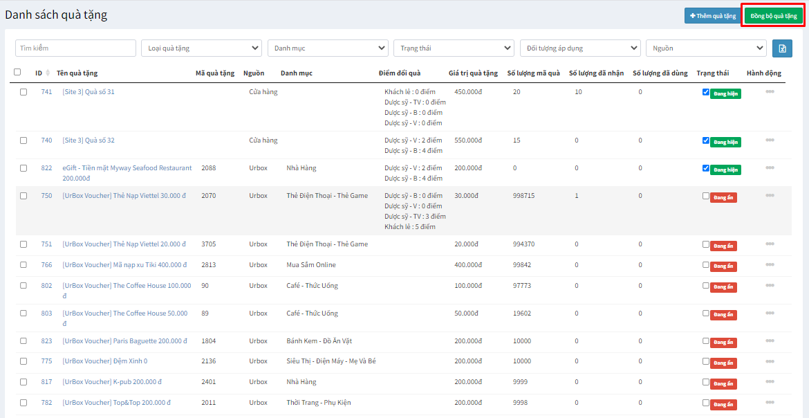Image resolution: width=809 pixels, height=418 pixels.
Task: Tick the select-all checkbox in table header
Action: click(17, 72)
